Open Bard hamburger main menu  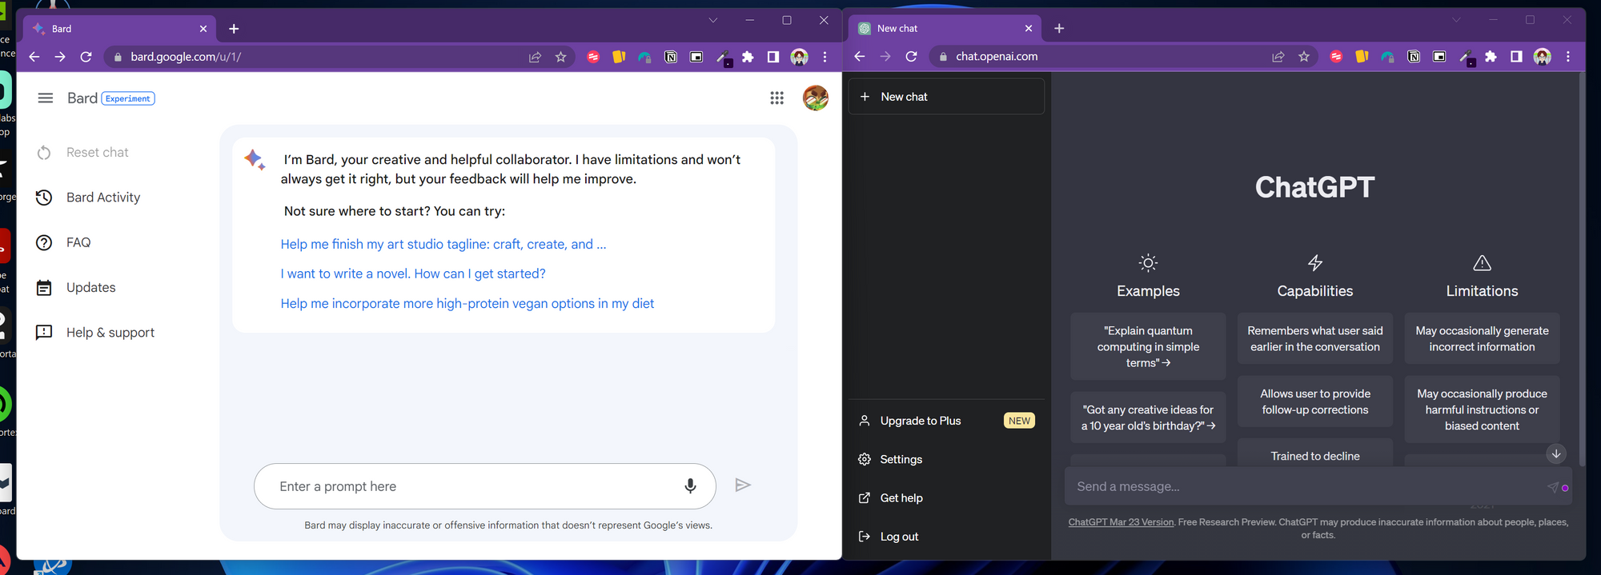point(46,98)
